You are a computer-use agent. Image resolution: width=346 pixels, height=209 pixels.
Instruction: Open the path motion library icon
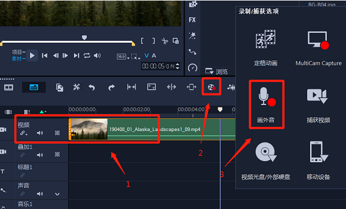(192, 52)
